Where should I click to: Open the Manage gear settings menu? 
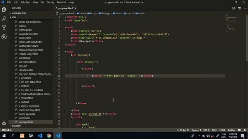coord(4,124)
